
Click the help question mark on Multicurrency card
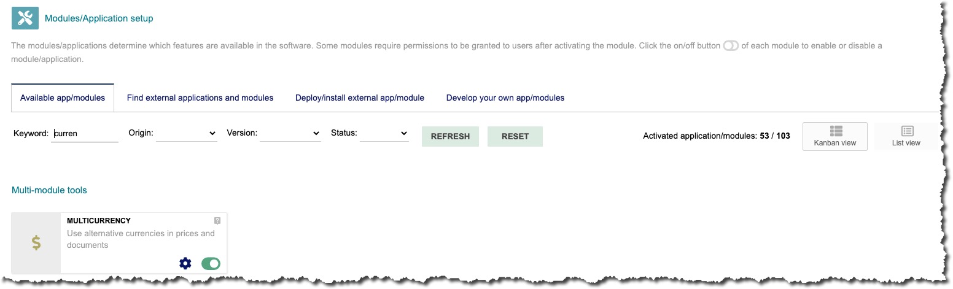pos(217,220)
